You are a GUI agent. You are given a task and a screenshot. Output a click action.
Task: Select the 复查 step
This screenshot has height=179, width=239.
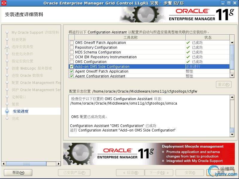click(x=15, y=104)
